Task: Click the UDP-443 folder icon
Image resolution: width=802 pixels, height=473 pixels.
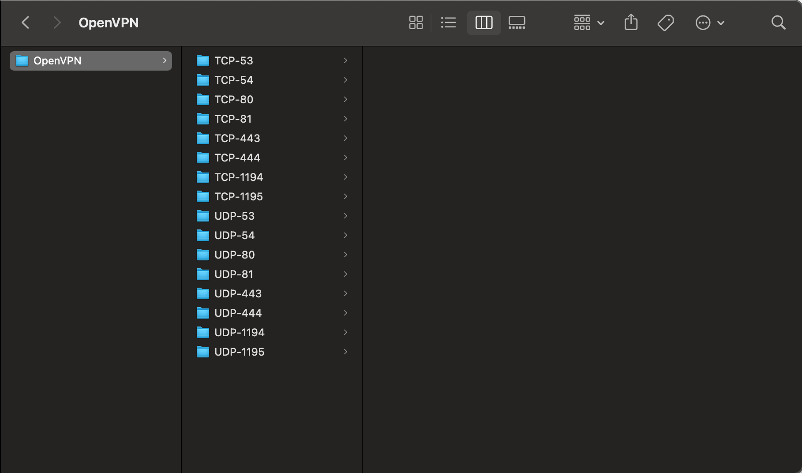Action: [203, 293]
